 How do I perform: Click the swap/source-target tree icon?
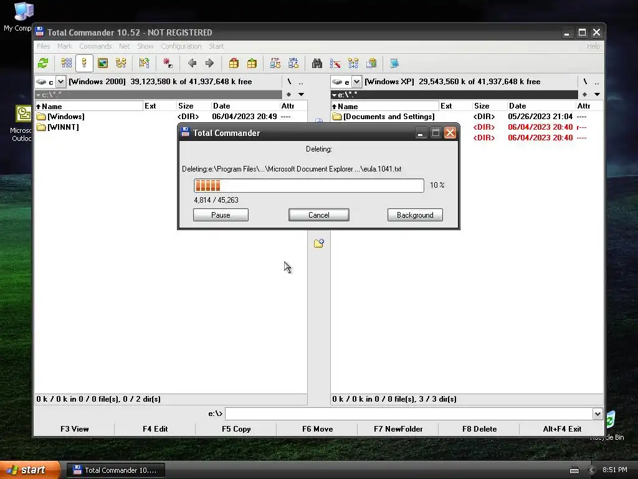click(x=145, y=63)
